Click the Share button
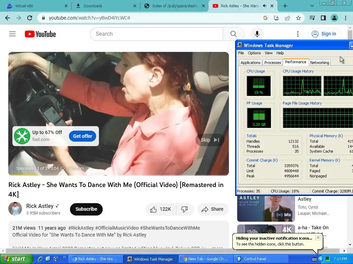The height and width of the screenshot is (264, 353). point(213,209)
